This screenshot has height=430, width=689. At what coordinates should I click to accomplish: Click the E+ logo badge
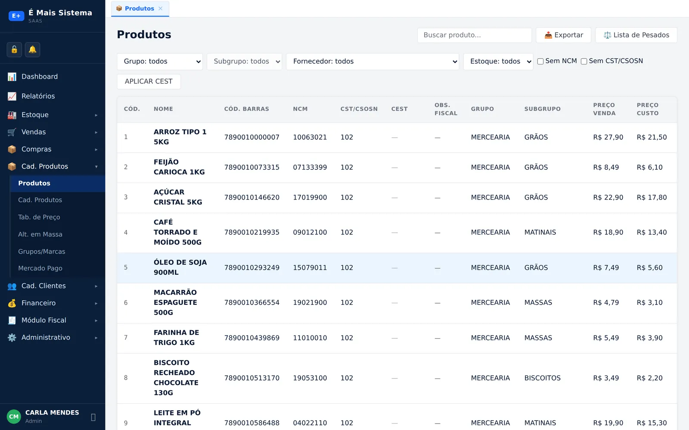(x=16, y=16)
